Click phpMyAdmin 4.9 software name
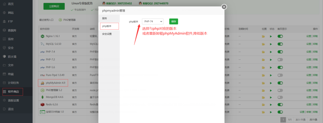This screenshot has width=323, height=123. point(56,83)
